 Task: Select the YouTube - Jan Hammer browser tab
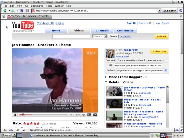point(30,16)
